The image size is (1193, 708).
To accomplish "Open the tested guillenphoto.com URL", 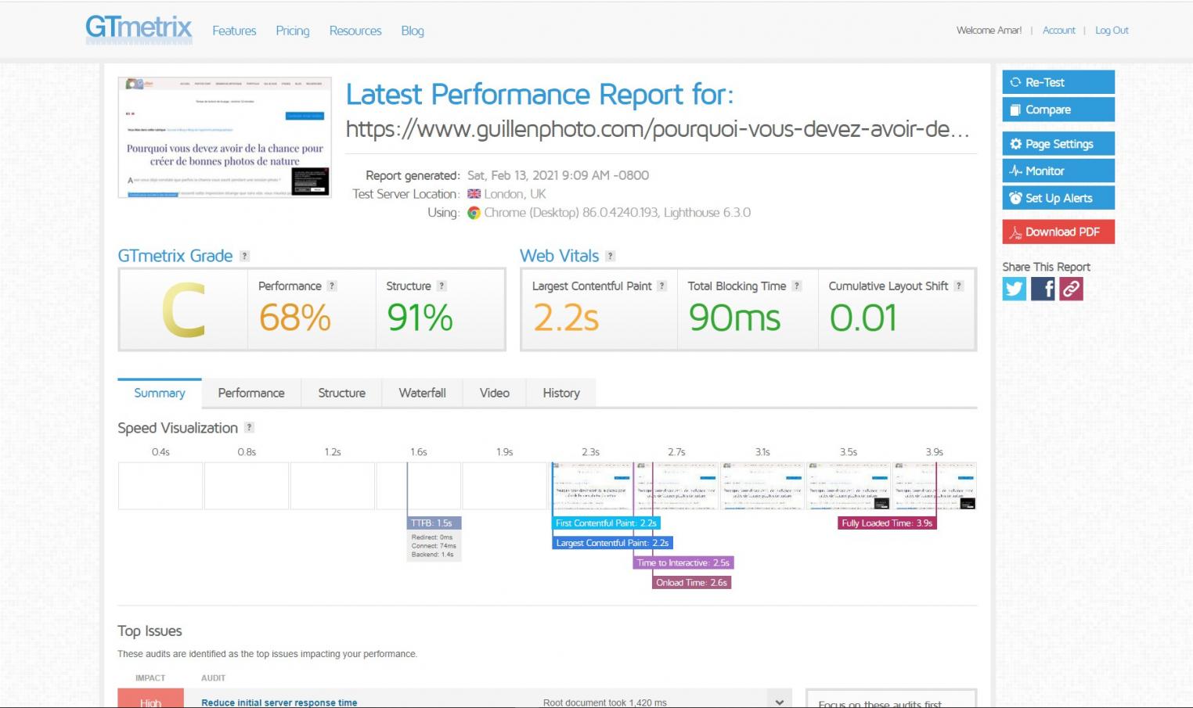I will pyautogui.click(x=658, y=129).
